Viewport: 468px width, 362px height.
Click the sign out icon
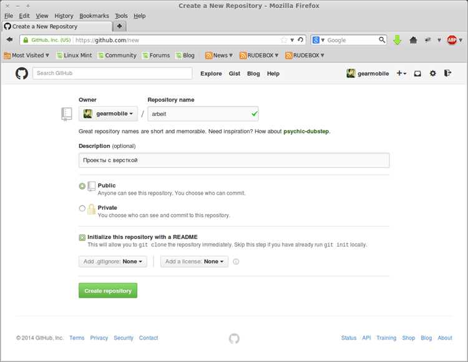point(447,73)
